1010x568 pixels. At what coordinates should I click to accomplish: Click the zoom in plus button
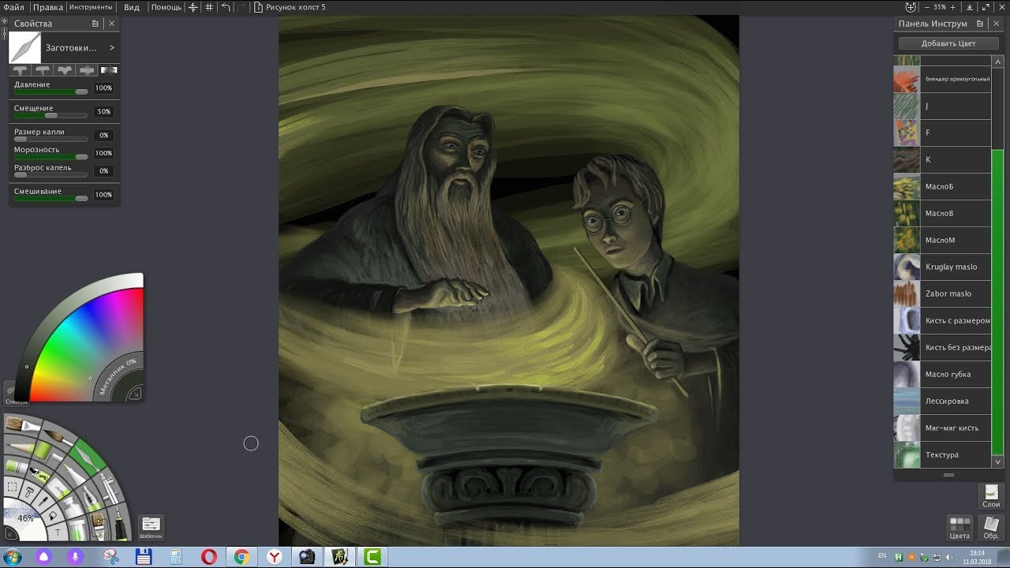tap(953, 7)
